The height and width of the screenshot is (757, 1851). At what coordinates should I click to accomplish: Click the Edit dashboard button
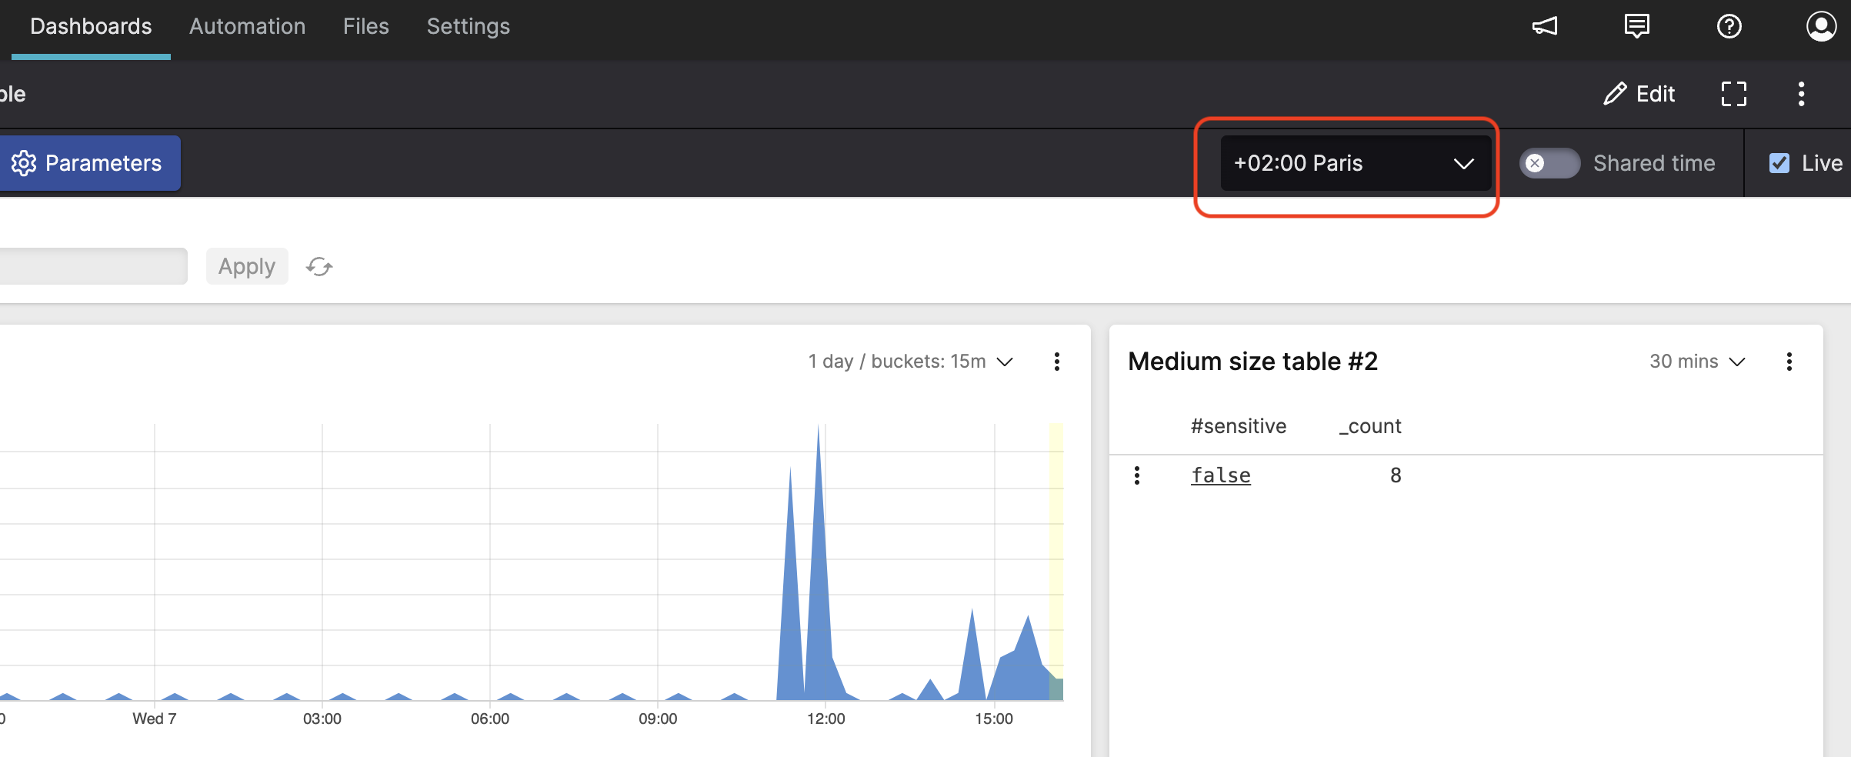click(x=1639, y=94)
